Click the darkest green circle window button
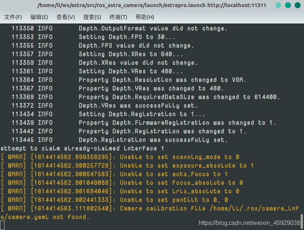 (x=298, y=5)
